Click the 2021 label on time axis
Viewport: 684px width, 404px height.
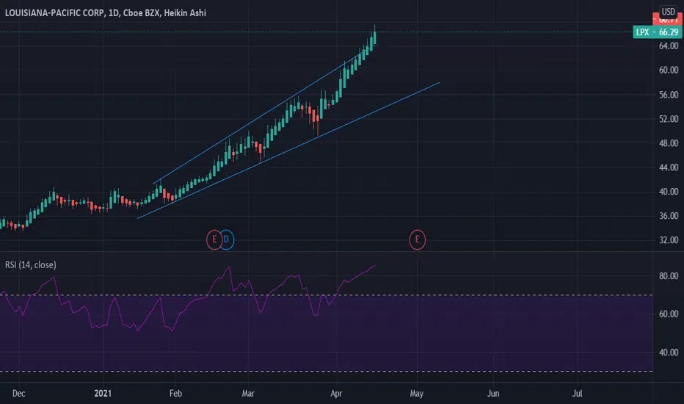coord(103,394)
